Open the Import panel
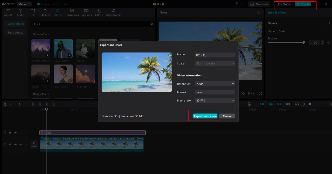 pos(8,13)
